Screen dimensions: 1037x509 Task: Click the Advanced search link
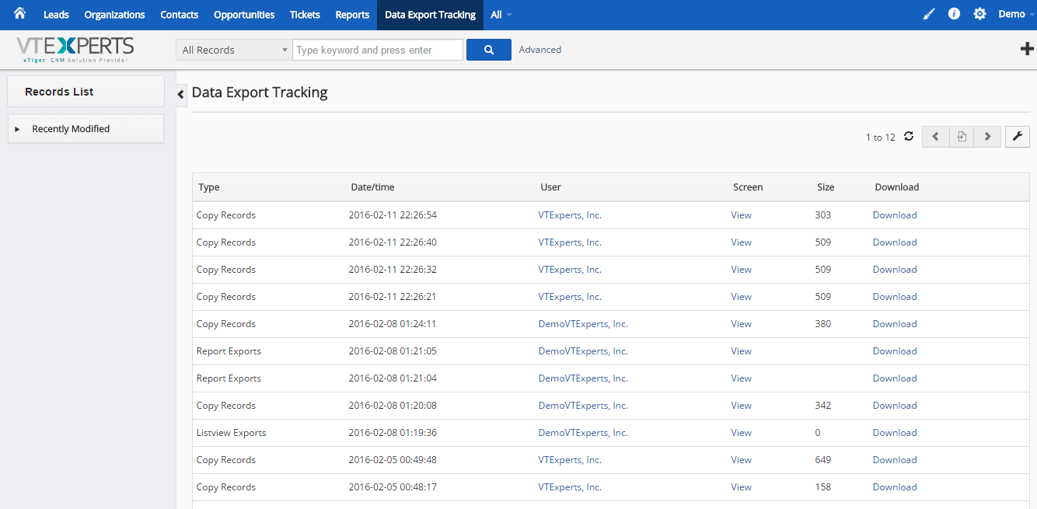pos(540,50)
